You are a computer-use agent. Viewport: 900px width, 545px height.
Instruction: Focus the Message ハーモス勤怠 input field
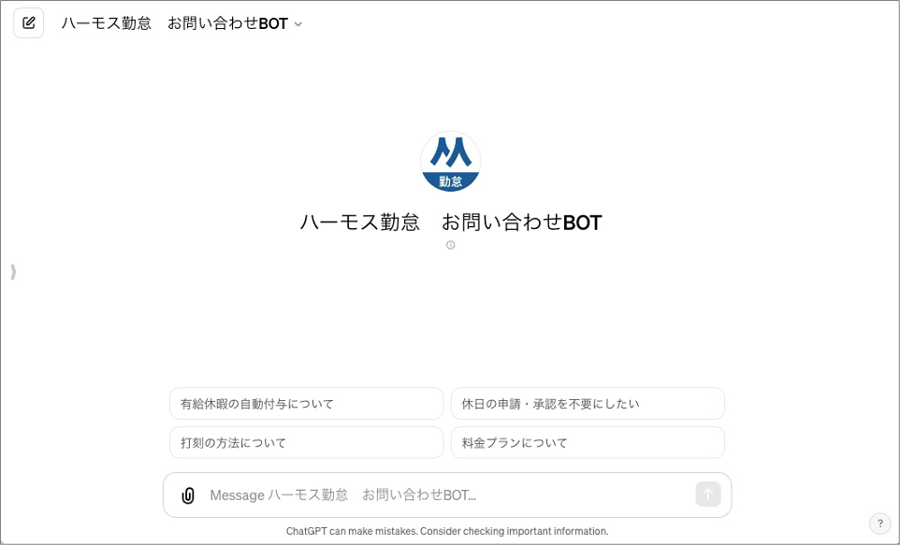click(448, 495)
